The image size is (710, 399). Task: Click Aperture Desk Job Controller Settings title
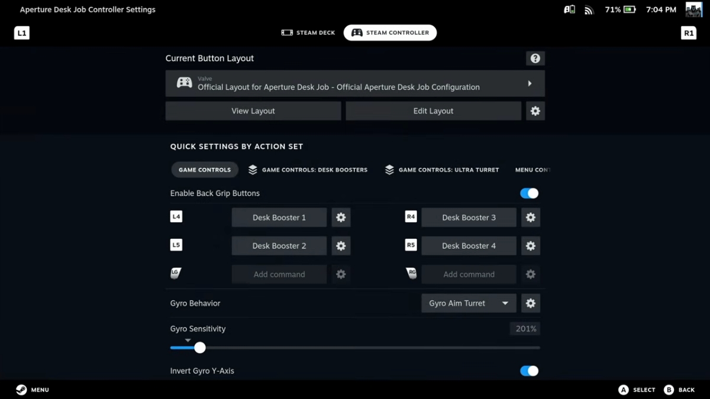pos(88,10)
